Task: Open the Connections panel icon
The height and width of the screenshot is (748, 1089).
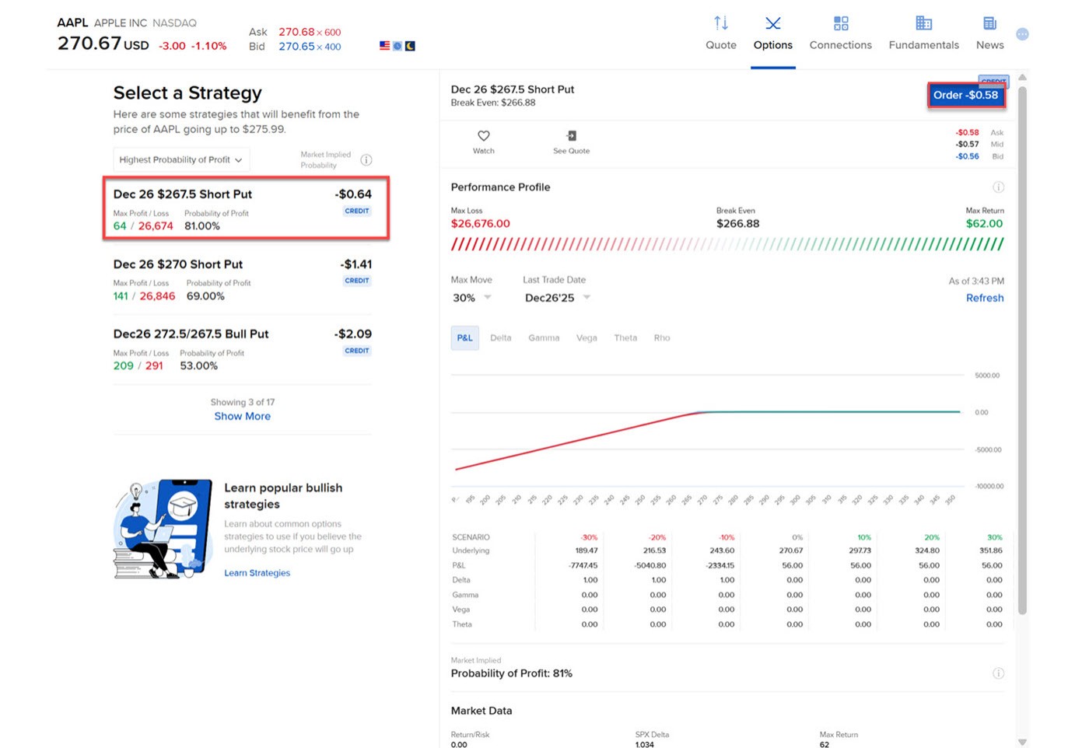Action: [x=840, y=23]
